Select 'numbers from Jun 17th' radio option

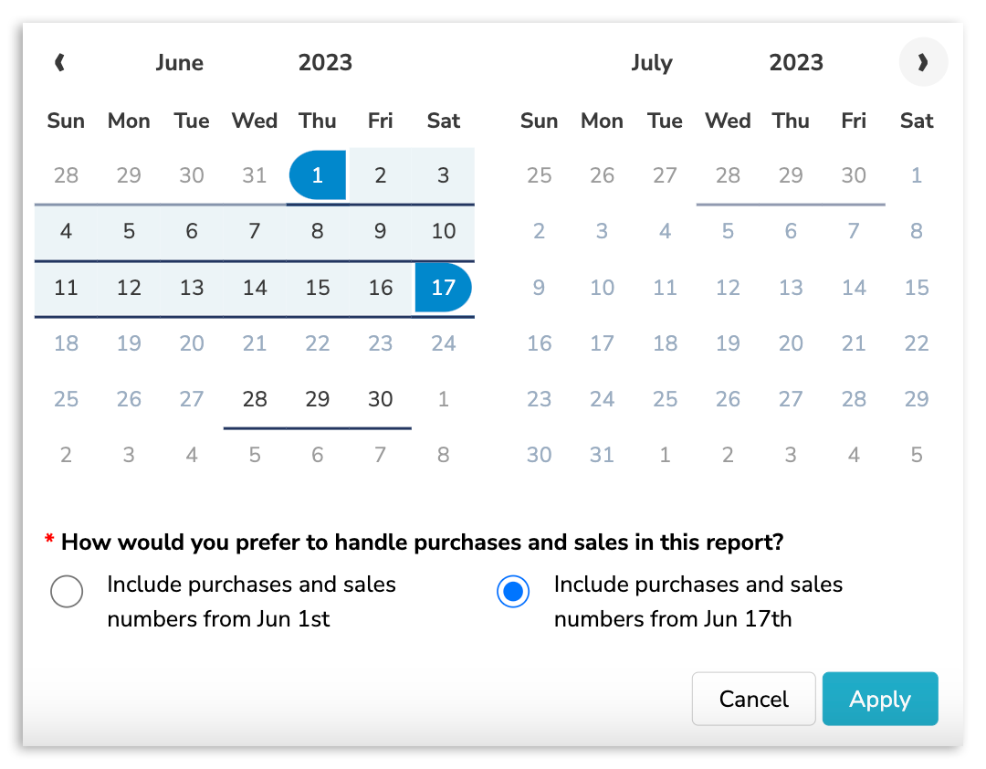(x=513, y=592)
